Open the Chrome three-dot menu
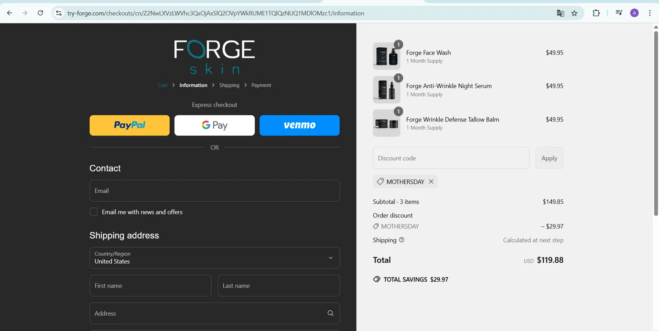The width and height of the screenshot is (659, 331). pos(650,13)
